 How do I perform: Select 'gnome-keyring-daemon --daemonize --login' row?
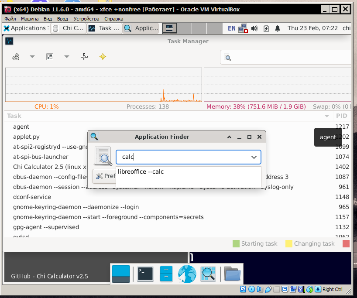177,207
